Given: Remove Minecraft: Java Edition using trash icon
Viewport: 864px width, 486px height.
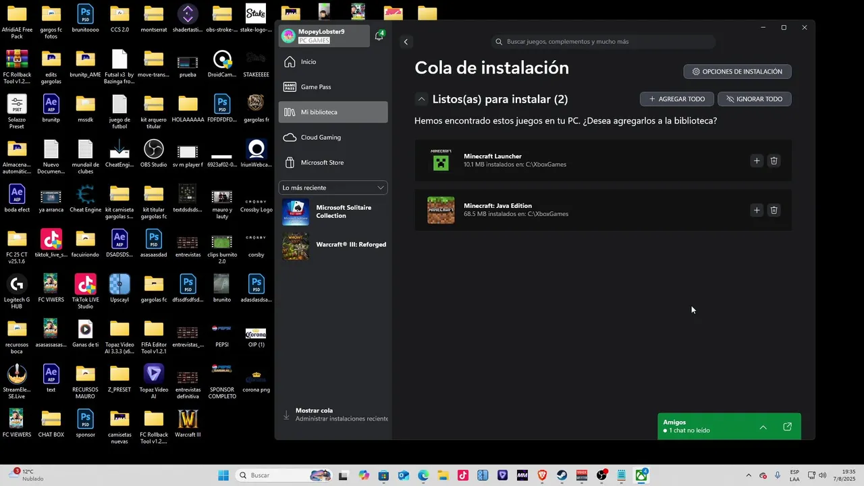Looking at the screenshot, I should pos(774,210).
